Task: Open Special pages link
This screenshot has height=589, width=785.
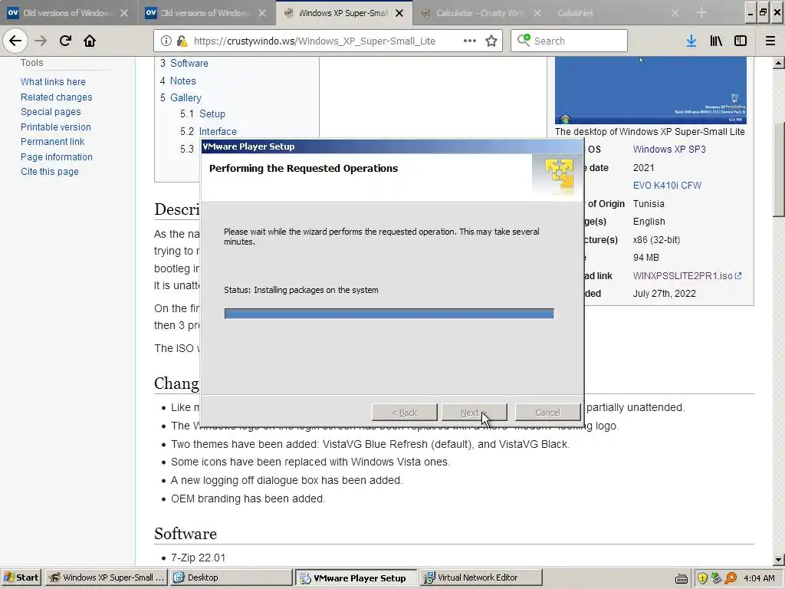Action: 51,112
